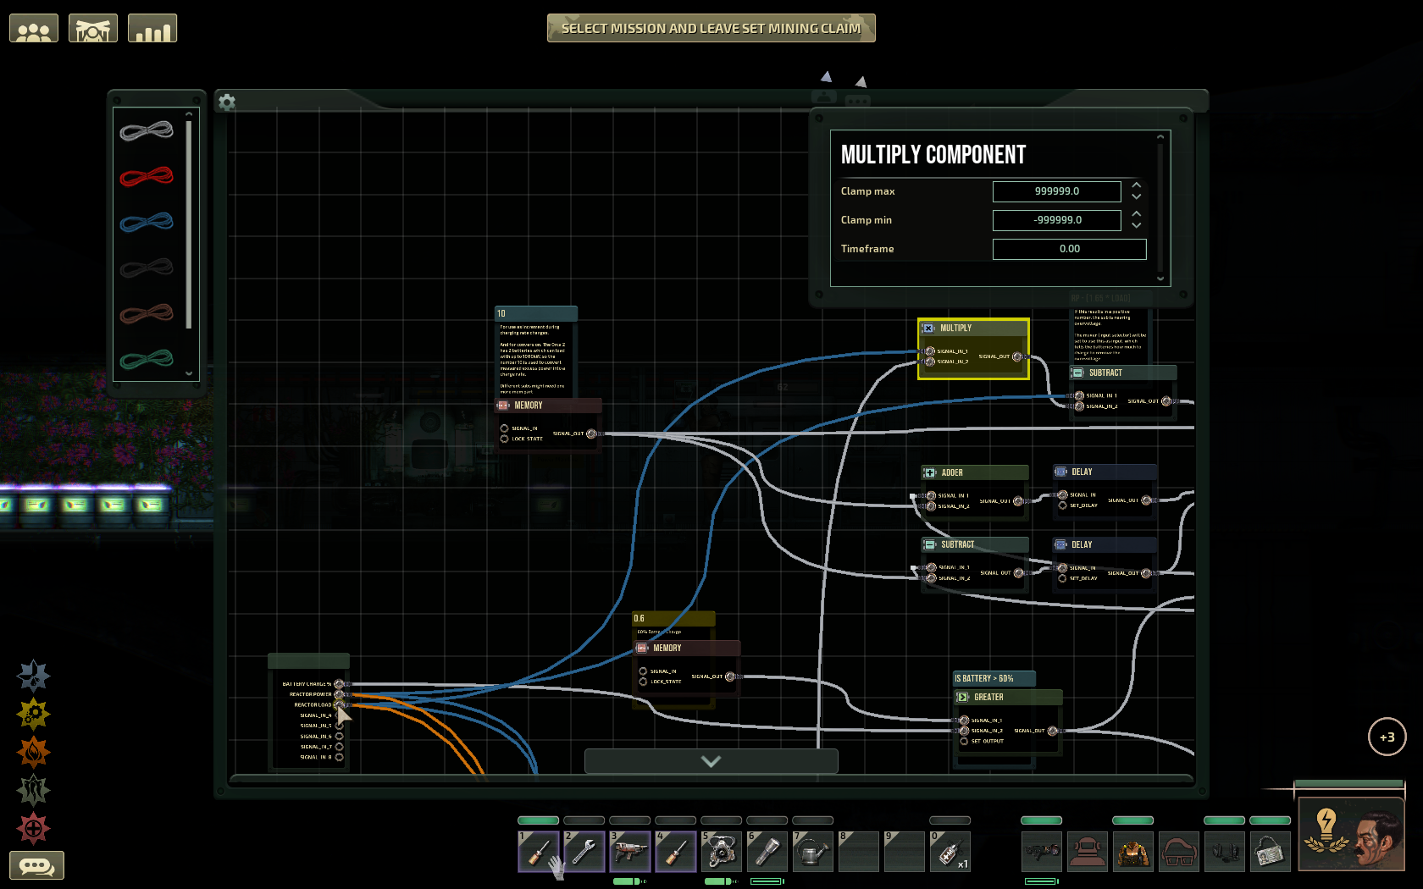Click the IS BATTERY > 60% label
This screenshot has width=1423, height=889.
coord(994,679)
